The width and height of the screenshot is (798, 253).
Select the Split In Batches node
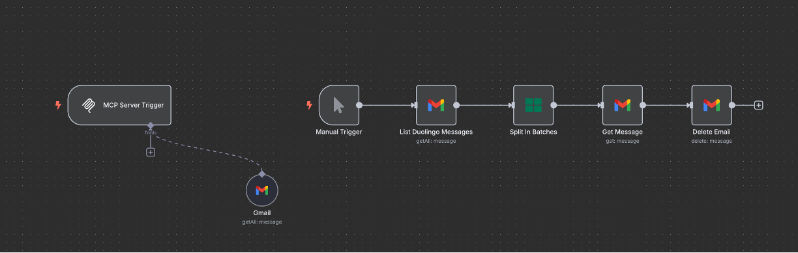pos(533,104)
